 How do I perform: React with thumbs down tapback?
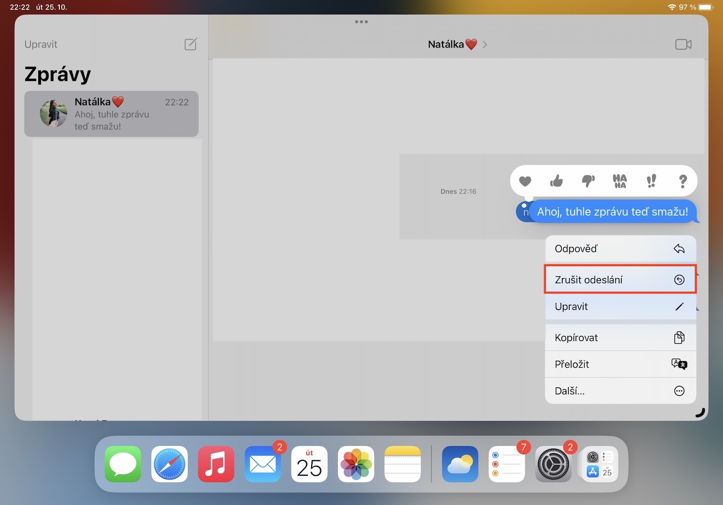click(588, 181)
